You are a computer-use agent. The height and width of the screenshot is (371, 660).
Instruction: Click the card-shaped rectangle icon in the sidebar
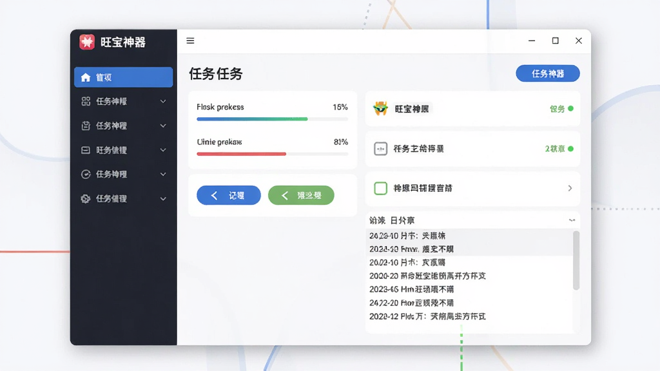point(86,150)
